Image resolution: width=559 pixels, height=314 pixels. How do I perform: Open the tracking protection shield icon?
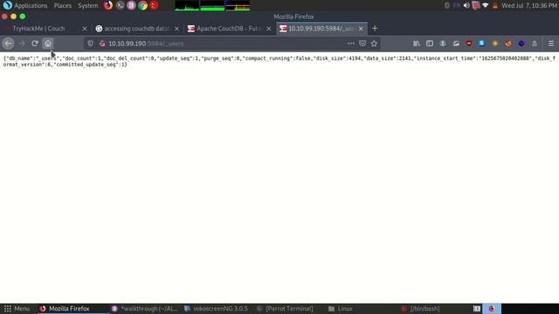90,44
